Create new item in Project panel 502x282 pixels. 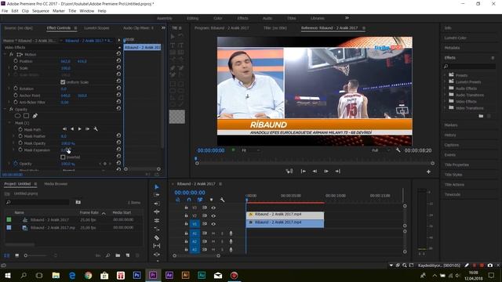pyautogui.click(x=128, y=255)
